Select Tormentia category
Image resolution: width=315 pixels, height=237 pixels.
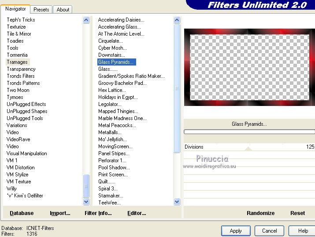pos(17,55)
